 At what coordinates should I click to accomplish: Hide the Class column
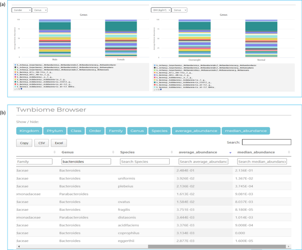(x=76, y=131)
